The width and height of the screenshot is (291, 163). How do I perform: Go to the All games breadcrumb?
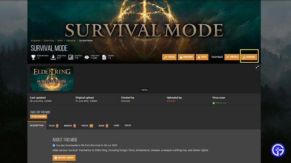point(35,41)
